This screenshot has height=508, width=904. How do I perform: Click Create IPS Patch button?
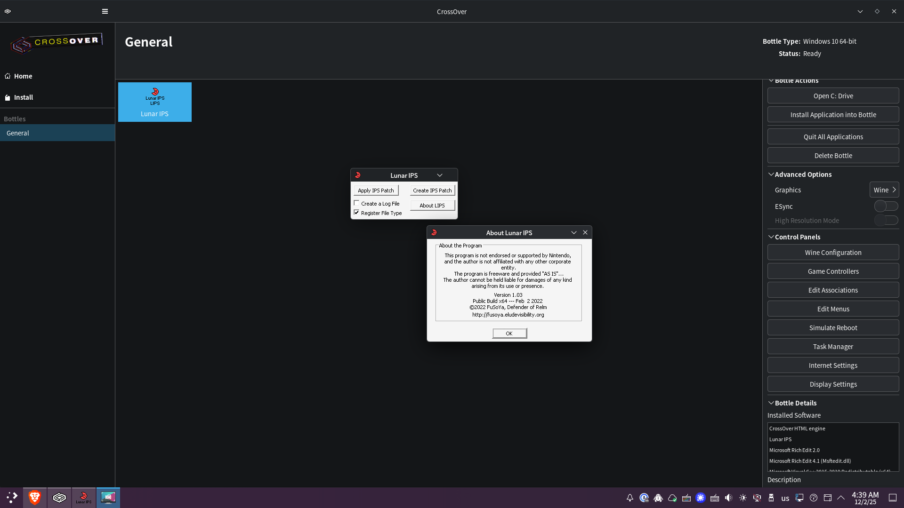tap(432, 190)
